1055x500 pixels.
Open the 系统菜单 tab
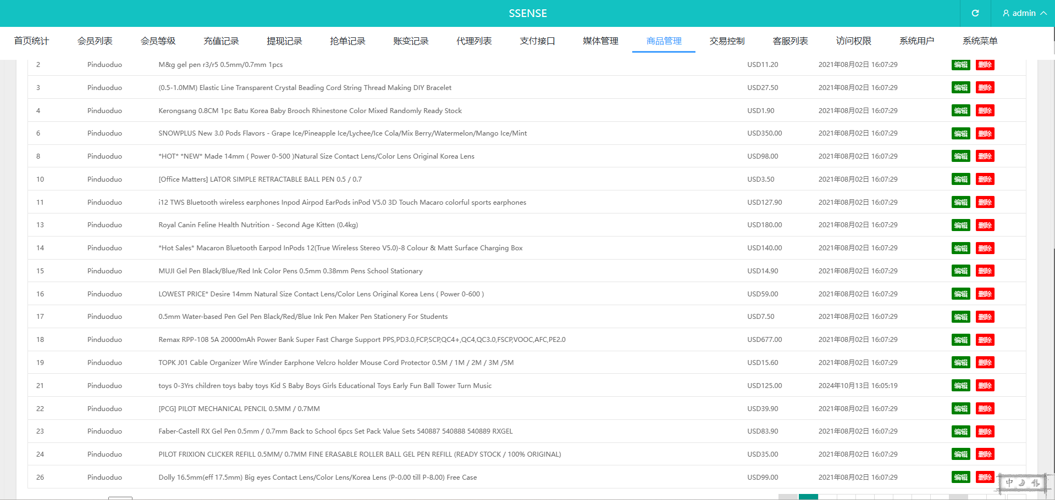(x=980, y=41)
